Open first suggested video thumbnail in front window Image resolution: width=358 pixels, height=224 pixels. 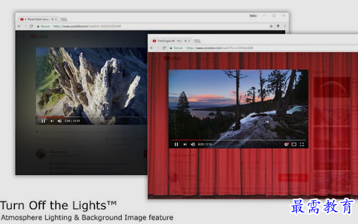(332, 87)
